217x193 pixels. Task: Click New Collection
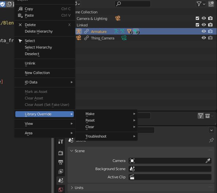tap(45, 73)
